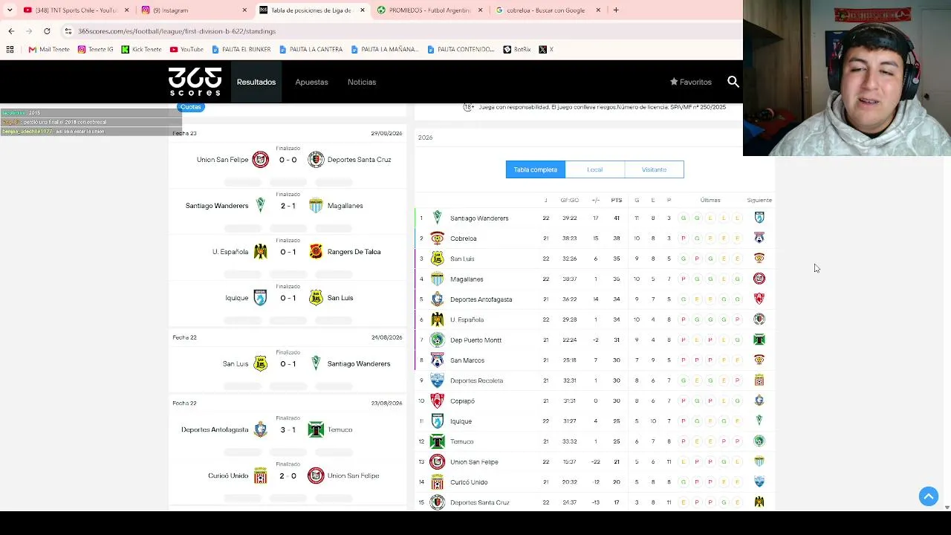Open Favoritos with the star icon
Screen dimensions: 951x535
[691, 82]
